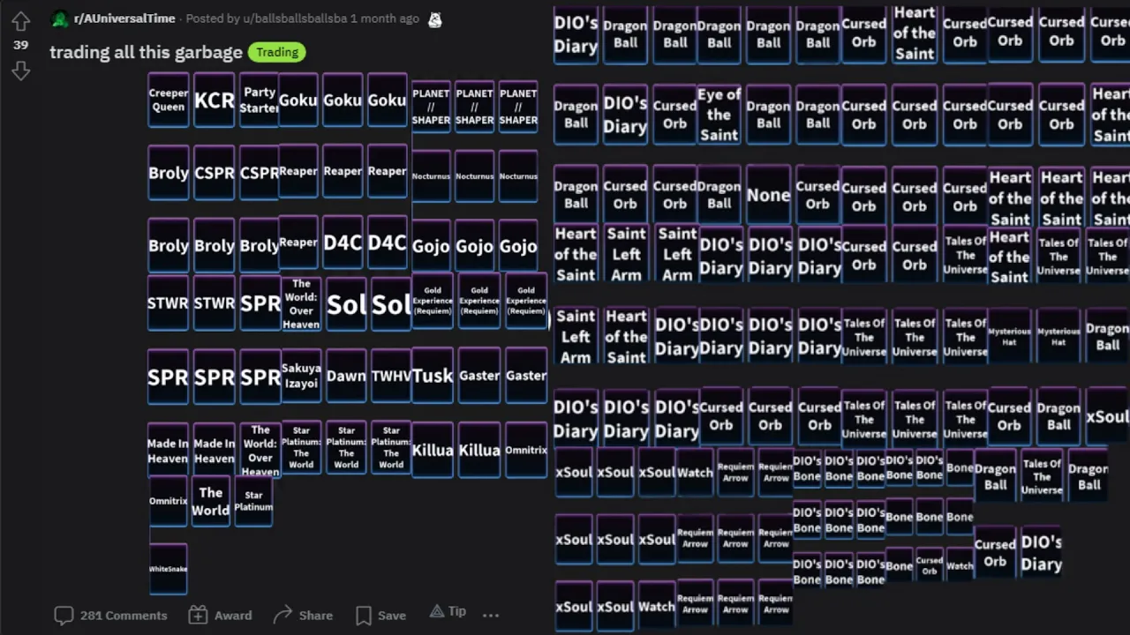This screenshot has height=635, width=1130.
Task: Select the Creeper Queen card
Action: click(x=168, y=100)
